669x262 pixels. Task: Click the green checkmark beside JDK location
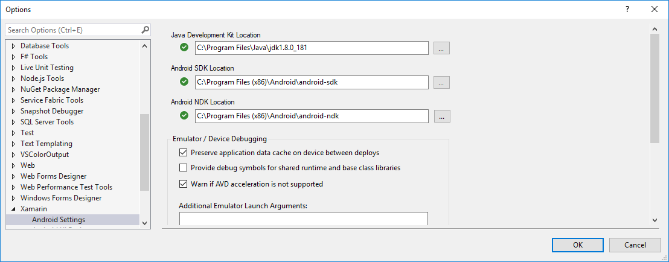click(184, 48)
